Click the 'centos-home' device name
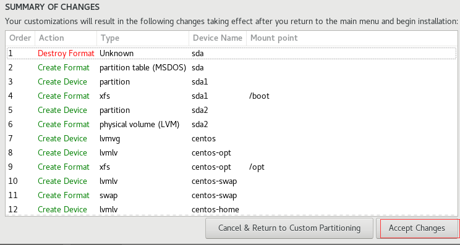 click(x=215, y=210)
